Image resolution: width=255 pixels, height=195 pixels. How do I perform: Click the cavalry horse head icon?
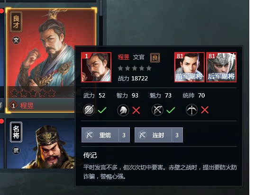[x=123, y=110]
